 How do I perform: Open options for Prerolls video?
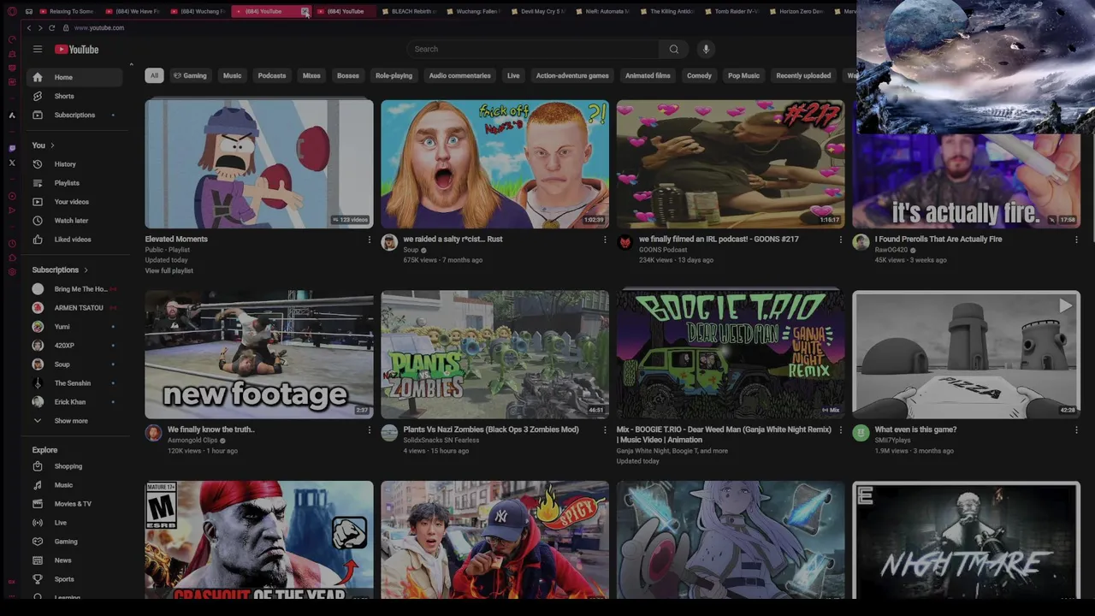[1076, 240]
